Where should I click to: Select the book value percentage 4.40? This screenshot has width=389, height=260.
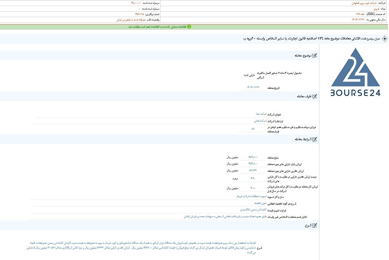pyautogui.click(x=253, y=178)
